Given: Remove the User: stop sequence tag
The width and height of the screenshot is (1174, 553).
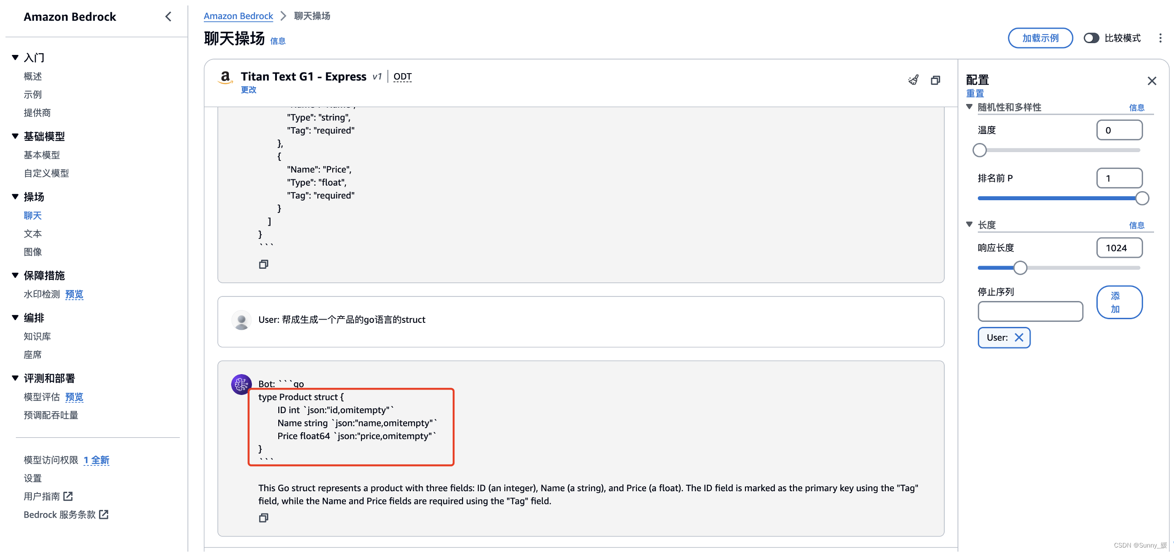Looking at the screenshot, I should click(1019, 337).
